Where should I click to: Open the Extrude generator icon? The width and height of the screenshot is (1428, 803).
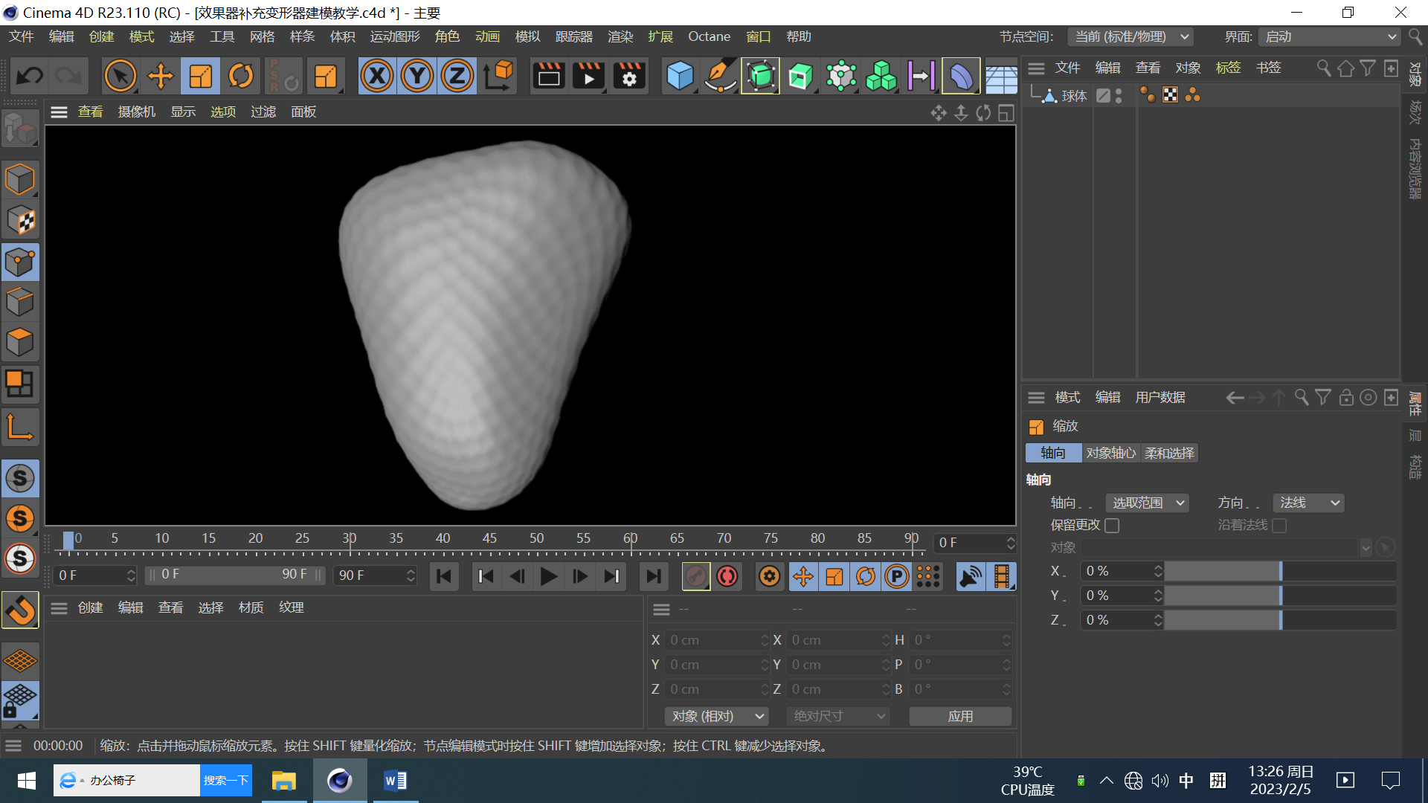click(800, 76)
